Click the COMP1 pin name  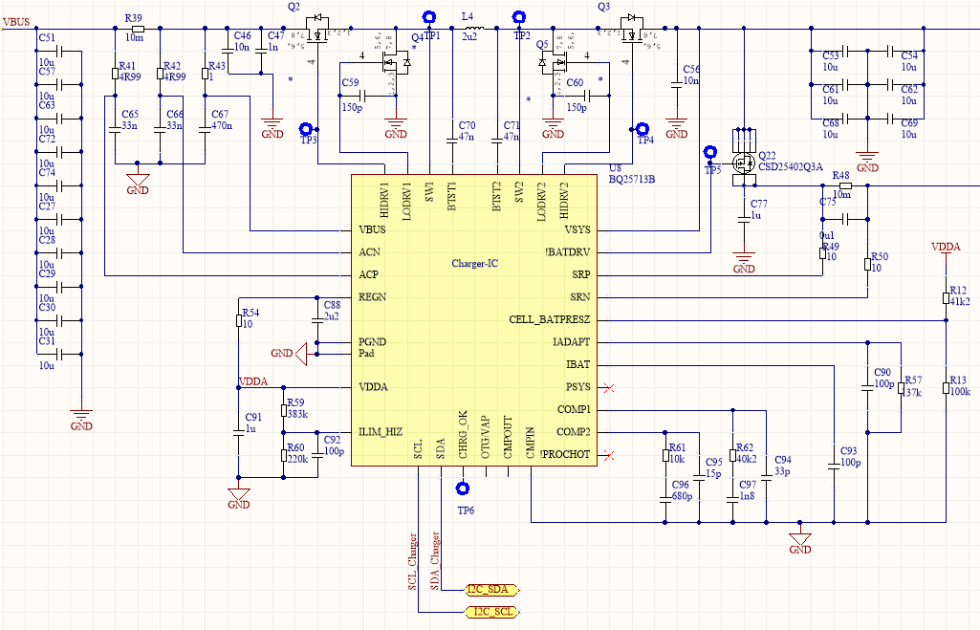(x=574, y=409)
